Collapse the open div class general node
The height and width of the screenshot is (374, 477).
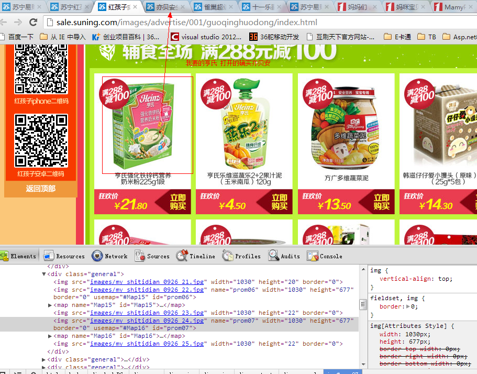pos(44,274)
